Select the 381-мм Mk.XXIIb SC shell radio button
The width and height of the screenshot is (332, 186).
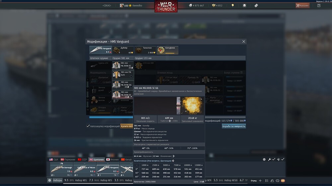pos(131,97)
